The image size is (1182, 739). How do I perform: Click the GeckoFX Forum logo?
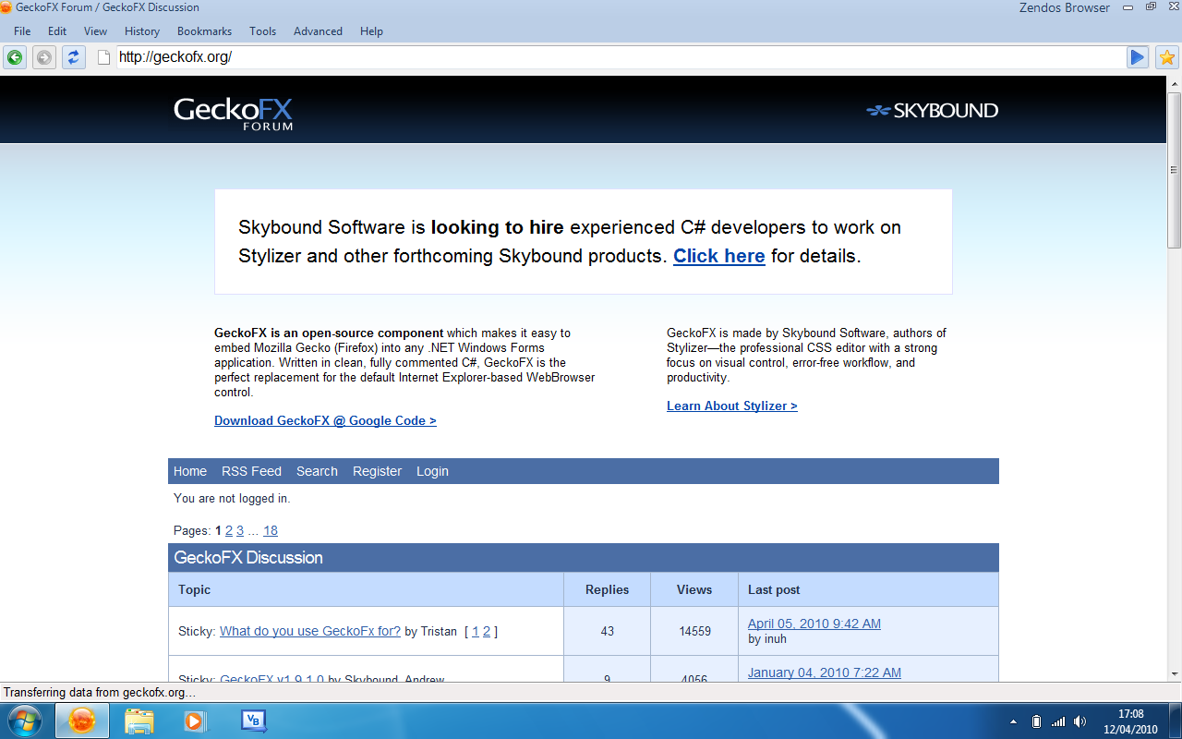click(x=233, y=113)
